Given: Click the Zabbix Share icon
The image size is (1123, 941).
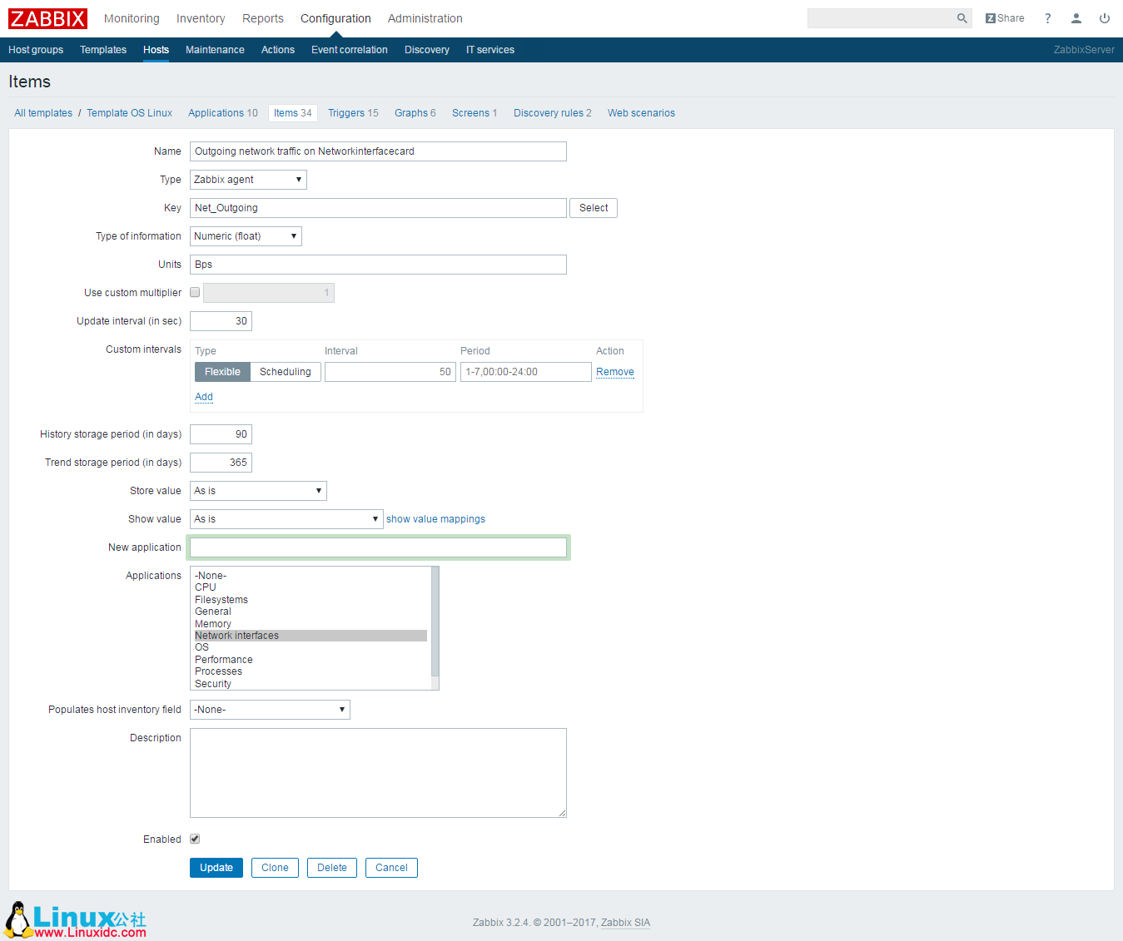Looking at the screenshot, I should tap(1004, 17).
